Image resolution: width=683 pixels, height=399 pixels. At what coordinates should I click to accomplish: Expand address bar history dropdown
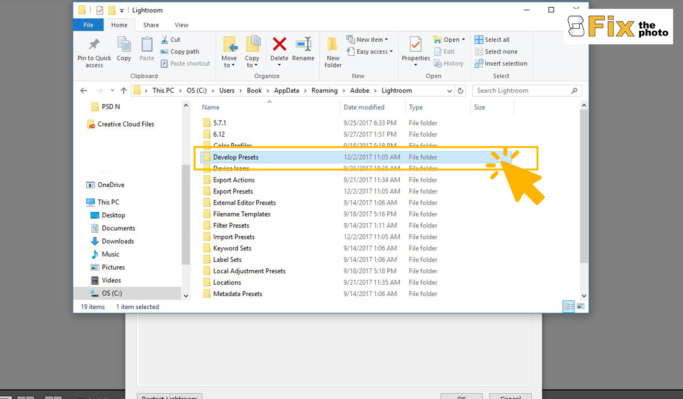point(450,91)
